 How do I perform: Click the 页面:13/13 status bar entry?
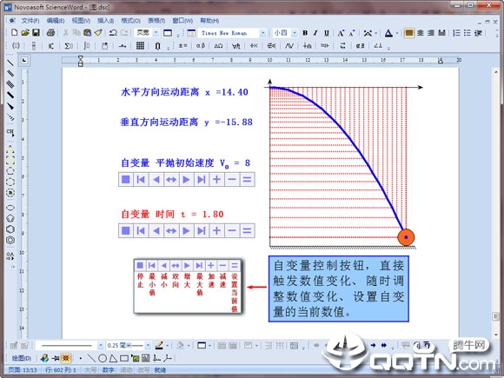coord(23,370)
